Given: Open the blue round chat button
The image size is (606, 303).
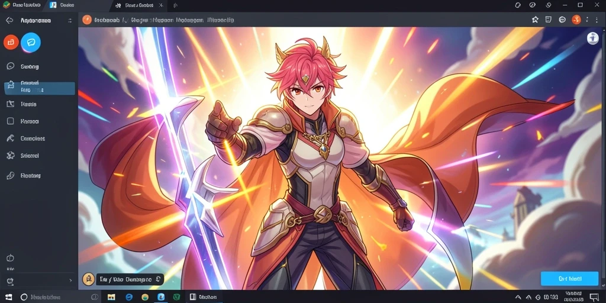Looking at the screenshot, I should coord(31,43).
